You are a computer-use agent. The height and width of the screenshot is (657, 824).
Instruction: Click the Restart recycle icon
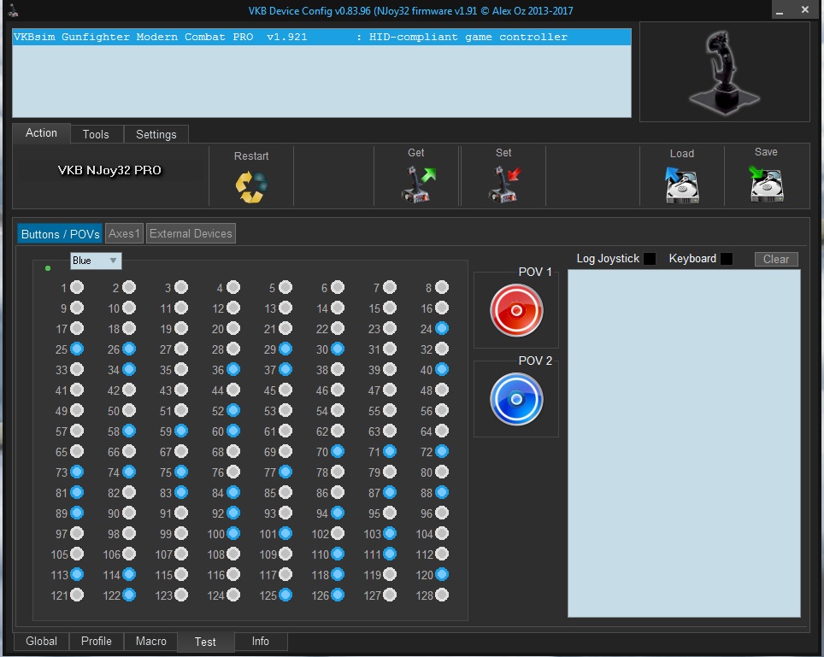[251, 186]
